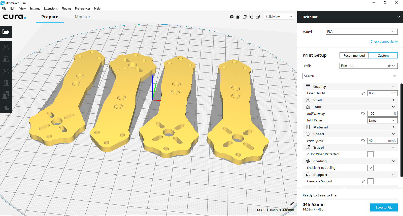
Task: Click the Shell category icon
Action: pyautogui.click(x=308, y=100)
